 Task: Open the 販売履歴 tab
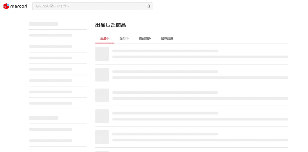[167, 39]
